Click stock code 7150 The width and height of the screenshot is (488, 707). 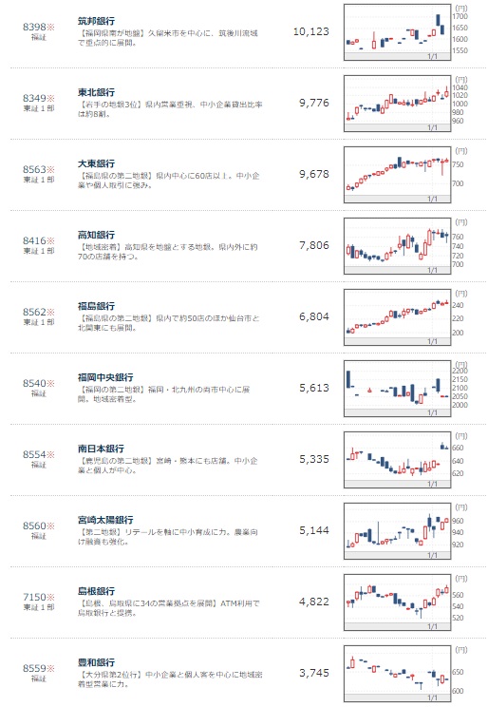pyautogui.click(x=35, y=597)
